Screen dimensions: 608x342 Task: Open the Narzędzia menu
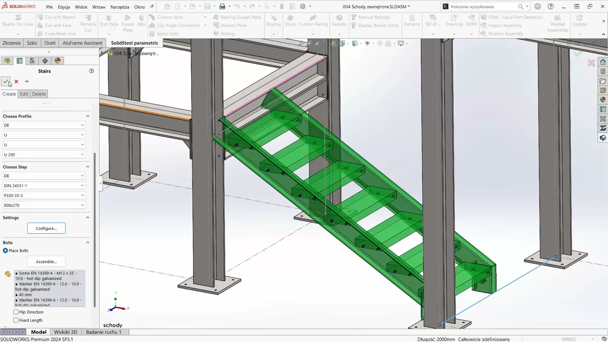119,7
